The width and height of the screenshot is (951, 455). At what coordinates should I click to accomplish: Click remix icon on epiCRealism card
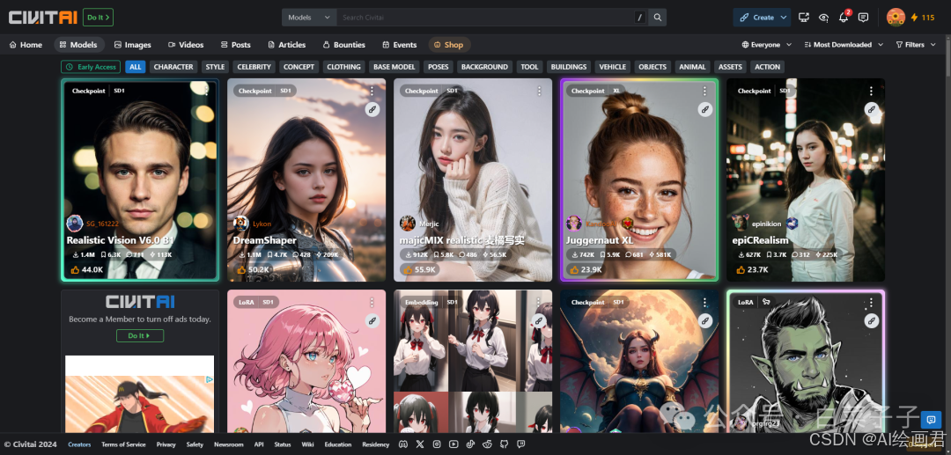click(871, 110)
